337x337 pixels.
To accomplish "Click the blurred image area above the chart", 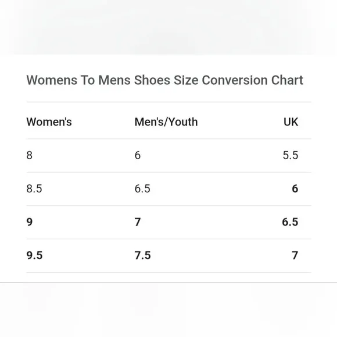I will tap(168, 27).
